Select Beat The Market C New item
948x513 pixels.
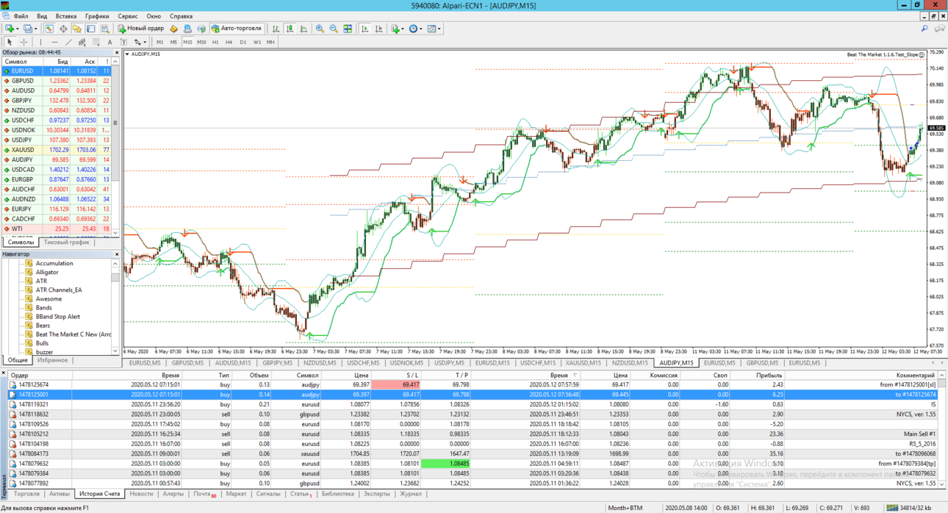tap(68, 334)
